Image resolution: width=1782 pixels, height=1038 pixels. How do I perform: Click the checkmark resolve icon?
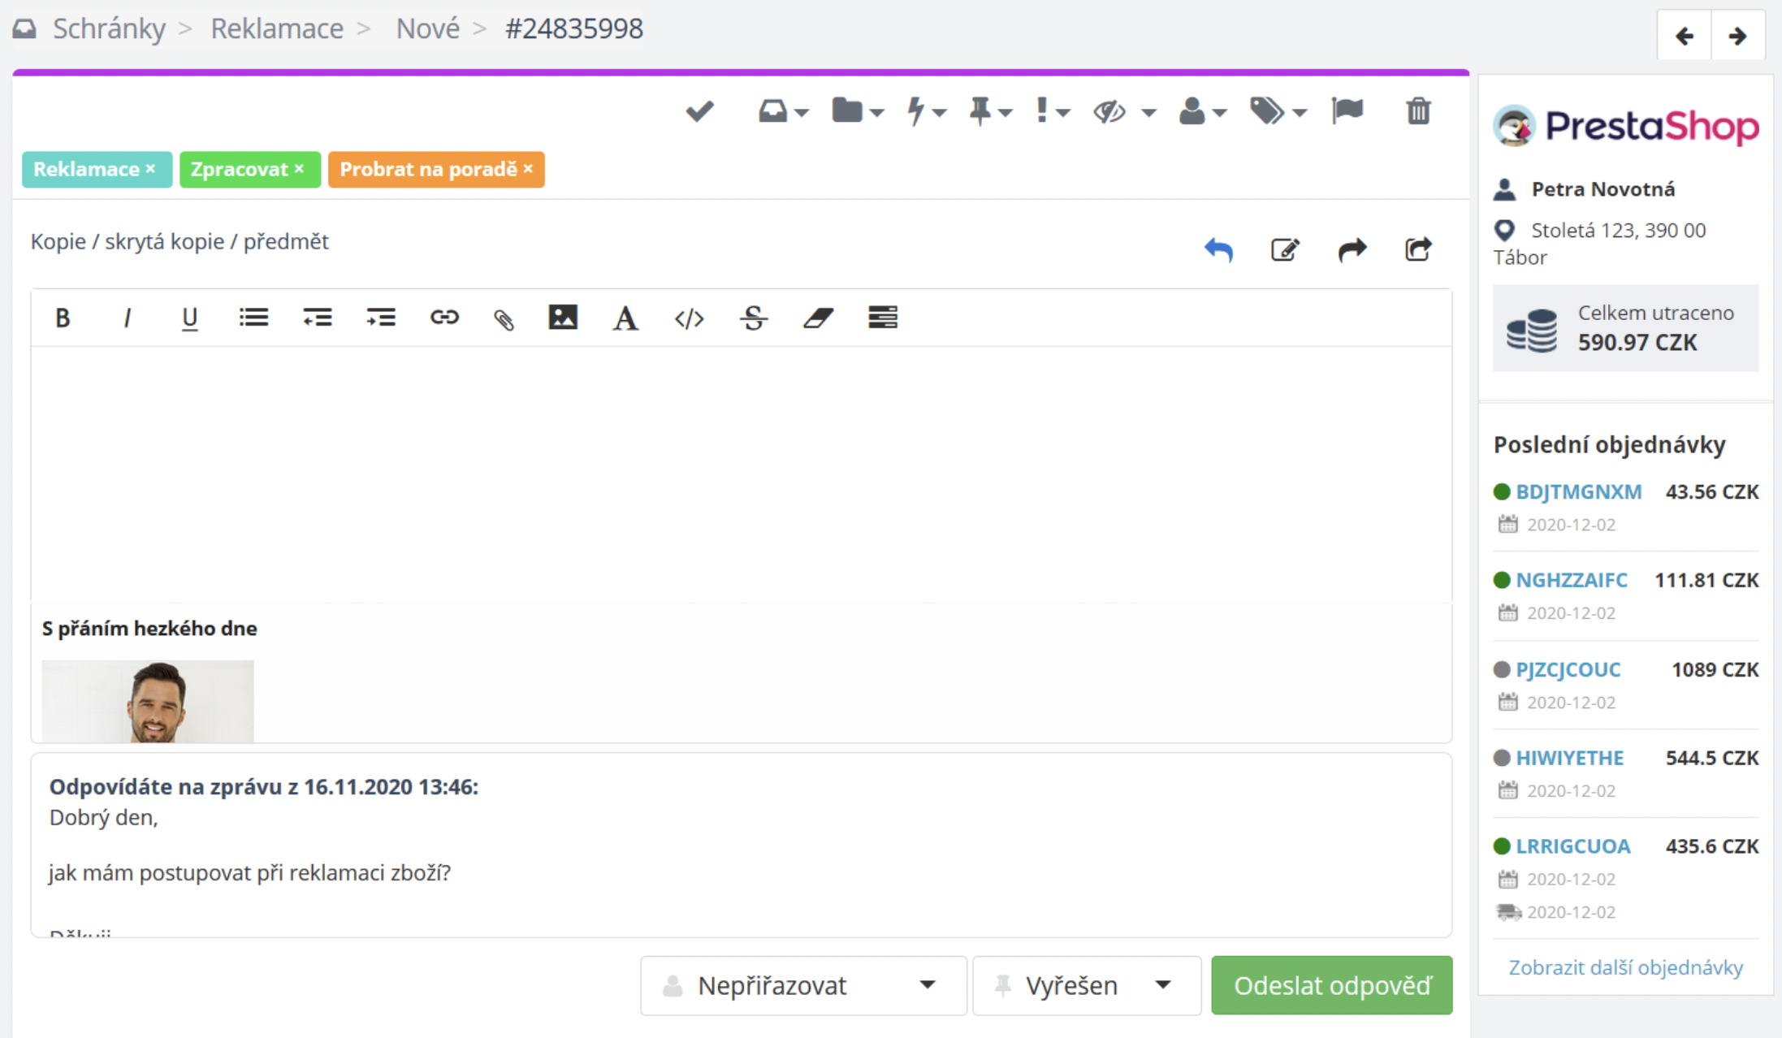pyautogui.click(x=699, y=110)
